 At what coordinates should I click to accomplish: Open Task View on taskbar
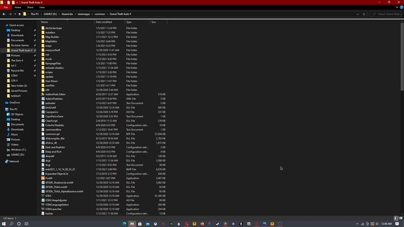(27, 224)
